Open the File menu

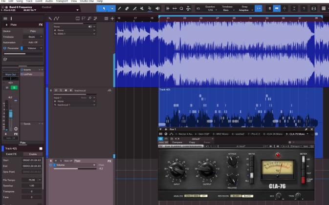click(3, 1)
